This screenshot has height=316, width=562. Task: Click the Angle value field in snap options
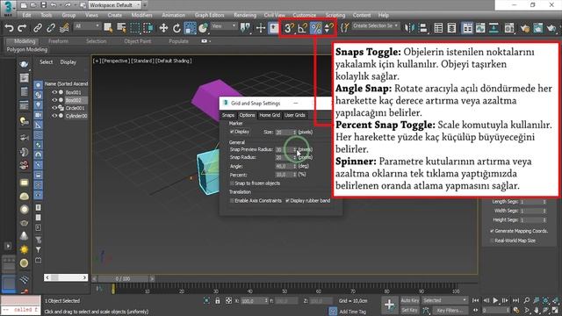pos(284,166)
